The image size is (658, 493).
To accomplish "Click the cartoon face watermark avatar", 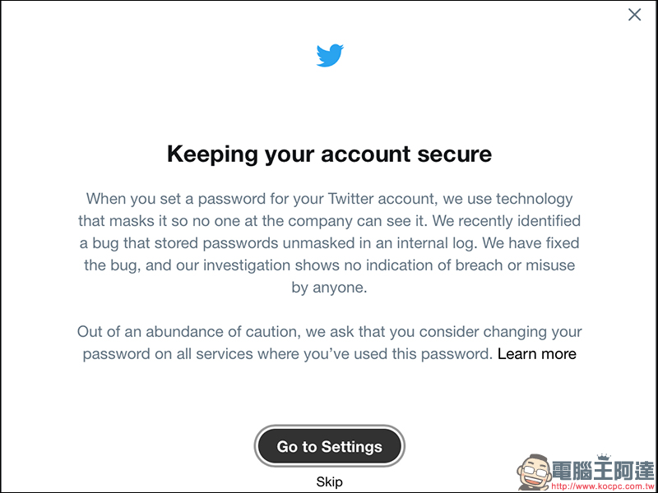I will pos(532,470).
